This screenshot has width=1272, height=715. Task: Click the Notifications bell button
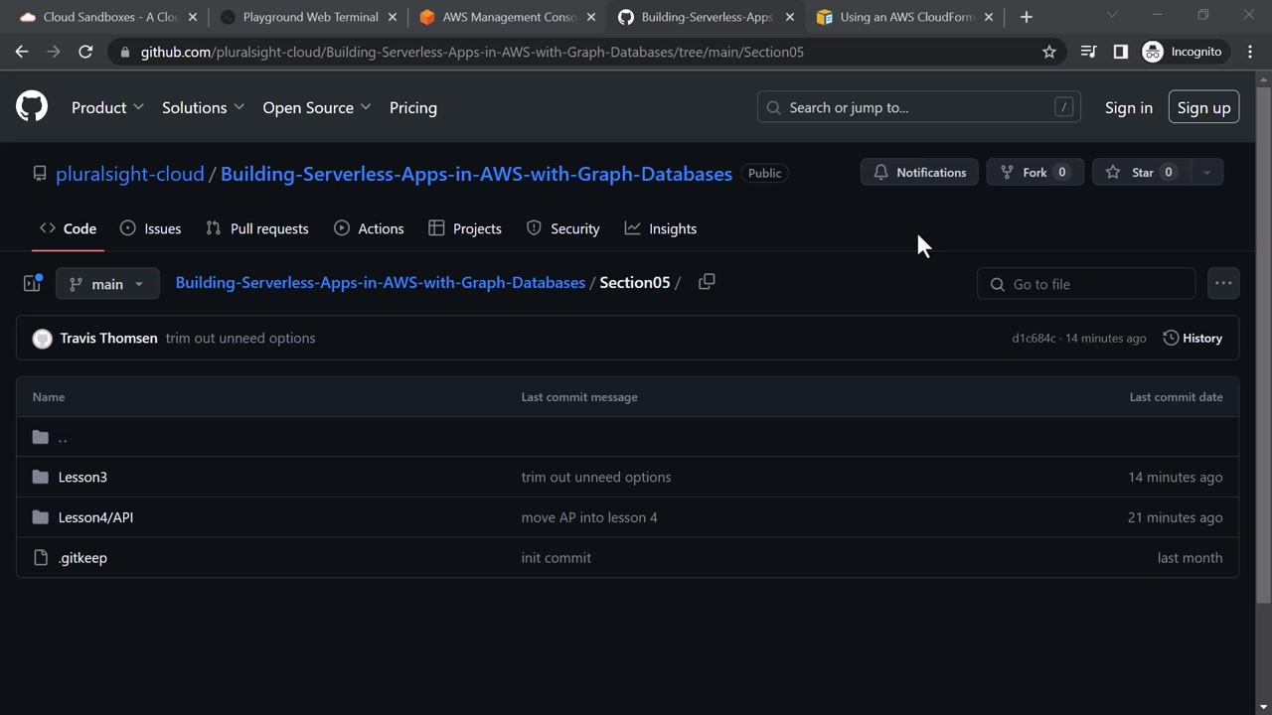pyautogui.click(x=919, y=173)
